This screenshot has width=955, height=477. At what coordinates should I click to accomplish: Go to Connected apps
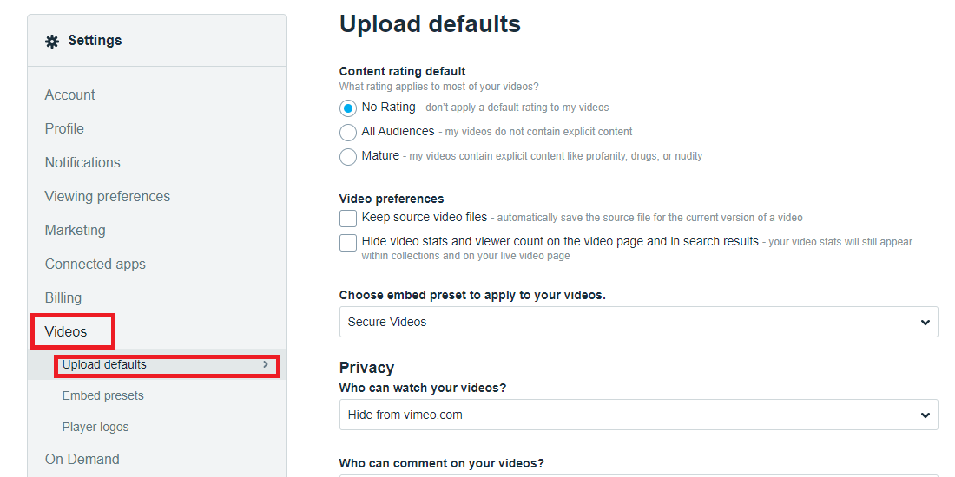click(x=95, y=265)
